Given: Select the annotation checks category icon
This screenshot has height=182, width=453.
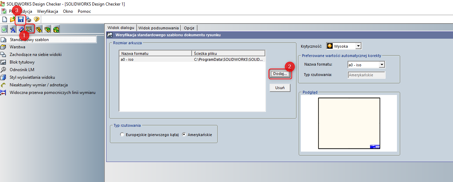Looking at the screenshot, I should click(12, 30).
